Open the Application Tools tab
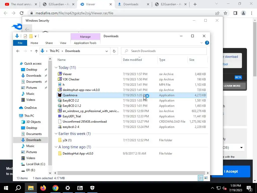This screenshot has width=257, height=193. pyautogui.click(x=85, y=43)
